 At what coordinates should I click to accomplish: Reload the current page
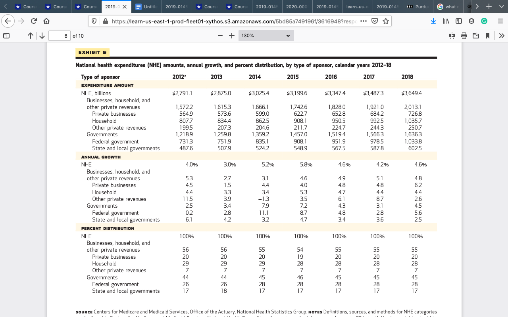click(x=33, y=21)
